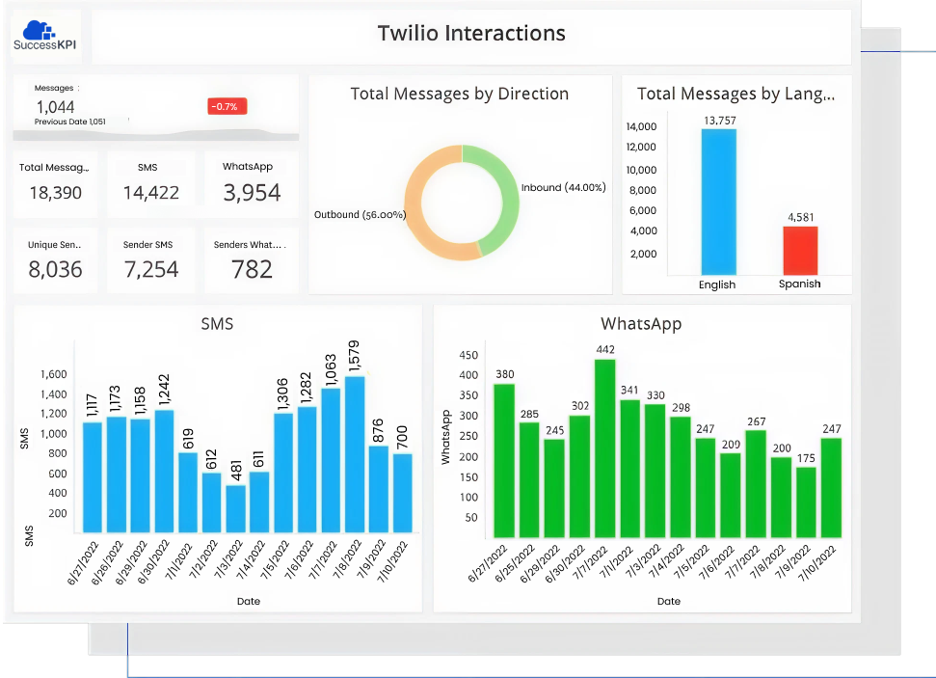Image resolution: width=936 pixels, height=678 pixels.
Task: Click the Unique Senders 8,036 card
Action: (55, 260)
